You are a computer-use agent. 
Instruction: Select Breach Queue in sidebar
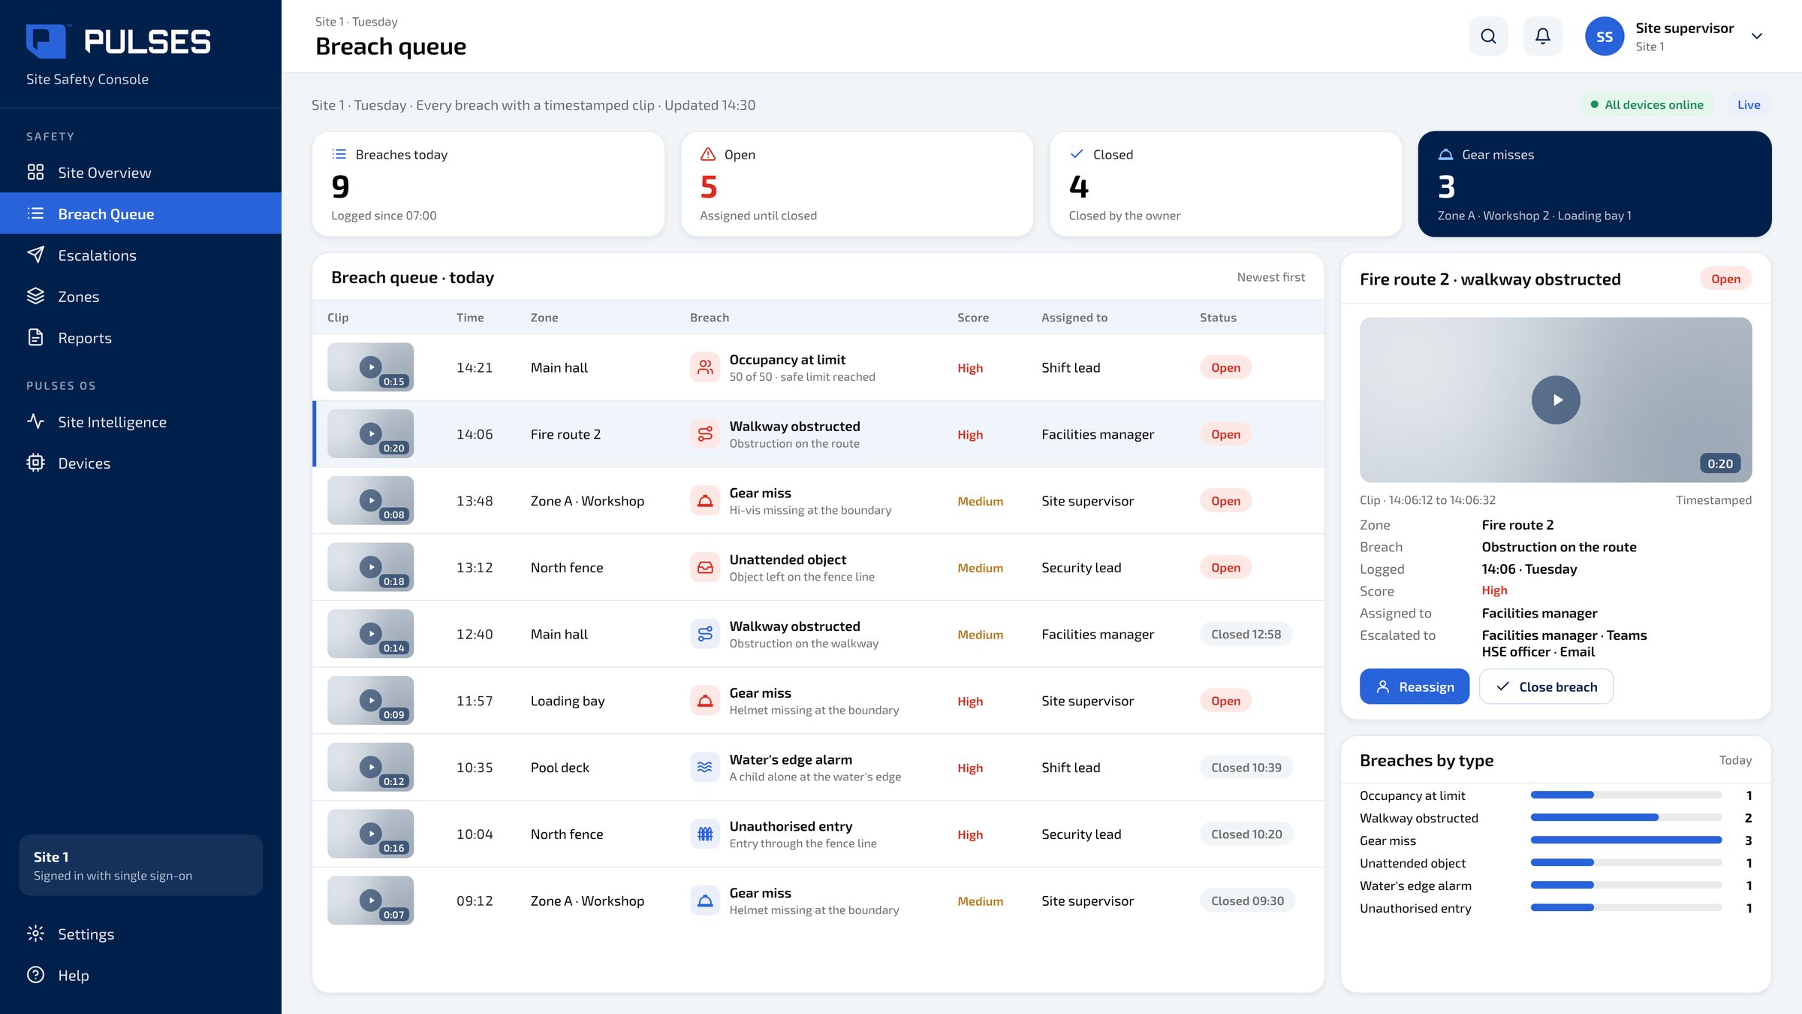(140, 213)
